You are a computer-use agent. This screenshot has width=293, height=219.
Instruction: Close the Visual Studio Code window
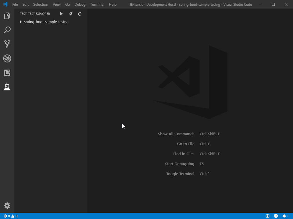click(x=286, y=4)
